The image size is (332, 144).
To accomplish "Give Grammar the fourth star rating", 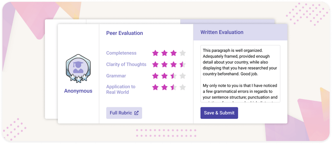I will click(183, 76).
